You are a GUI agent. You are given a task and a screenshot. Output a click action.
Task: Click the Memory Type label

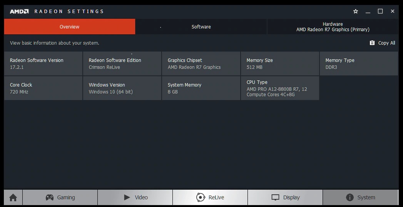coord(340,60)
